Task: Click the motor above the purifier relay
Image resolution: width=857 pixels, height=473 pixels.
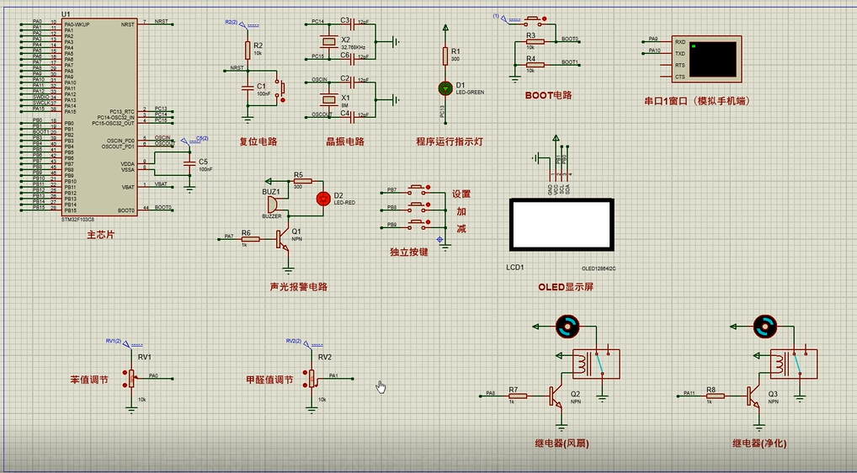Action: pyautogui.click(x=764, y=327)
